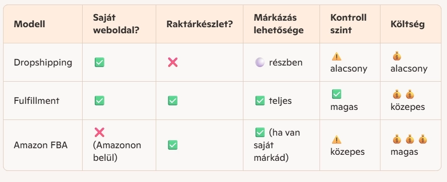
Task: Click the green check under Saját weboldal for Dropshipping
Action: 99,62
